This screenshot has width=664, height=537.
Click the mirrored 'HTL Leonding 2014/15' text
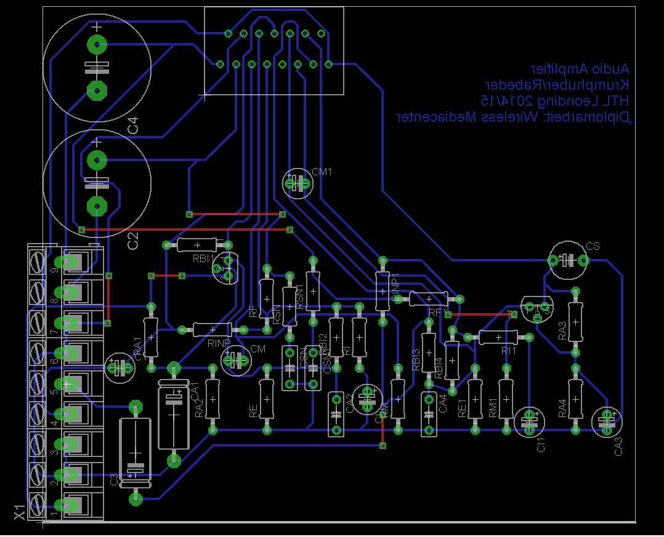coord(555,101)
